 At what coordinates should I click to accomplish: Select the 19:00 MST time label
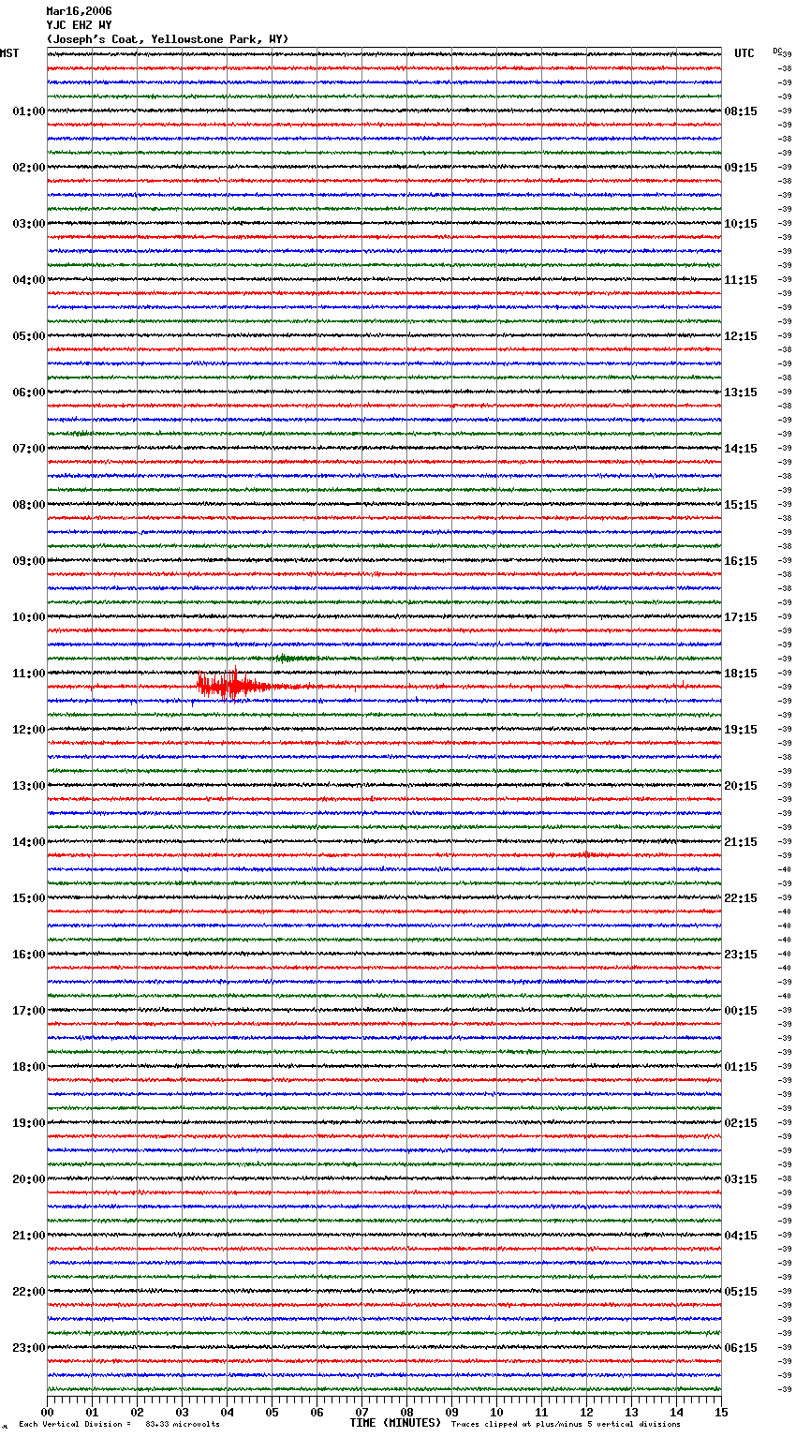tap(29, 1123)
